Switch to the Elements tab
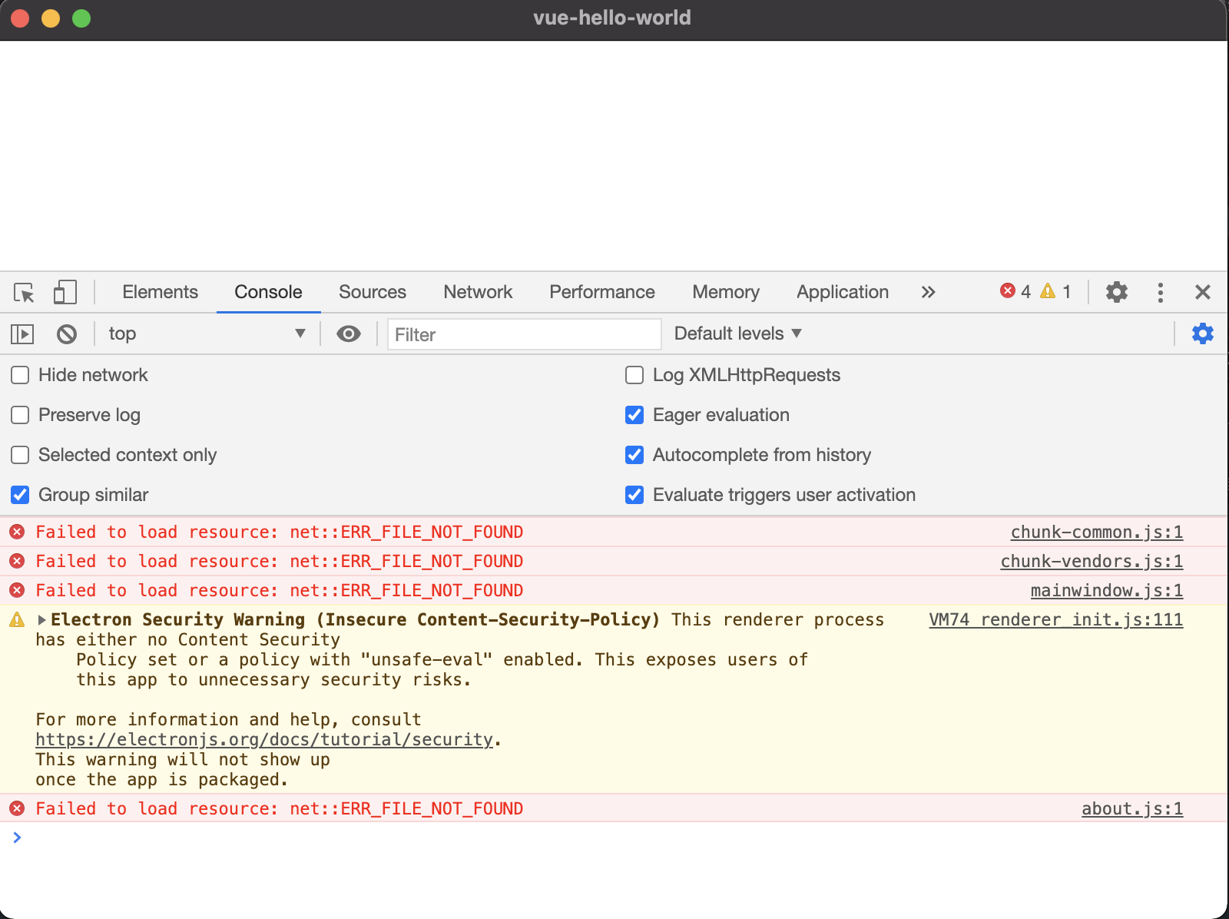Screen dimensions: 1229x919 coord(160,292)
